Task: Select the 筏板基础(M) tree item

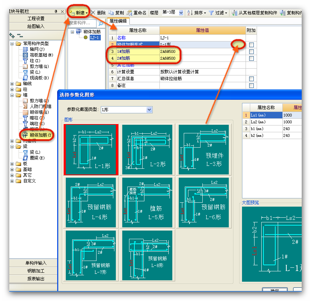Action: coord(38,55)
